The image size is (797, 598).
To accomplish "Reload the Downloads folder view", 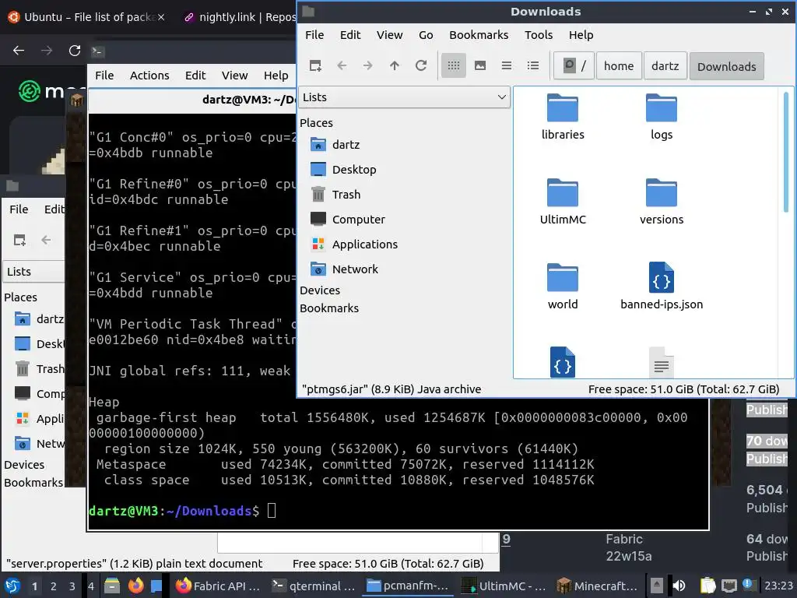I will pos(421,65).
